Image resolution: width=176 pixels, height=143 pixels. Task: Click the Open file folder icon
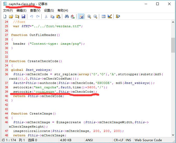[x=11, y=16]
